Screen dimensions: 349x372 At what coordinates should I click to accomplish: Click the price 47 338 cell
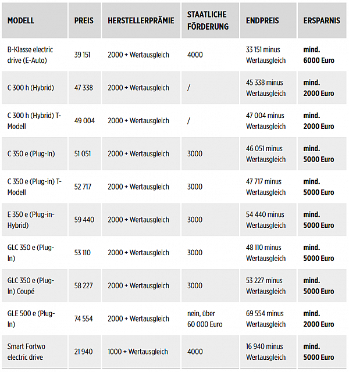click(84, 88)
